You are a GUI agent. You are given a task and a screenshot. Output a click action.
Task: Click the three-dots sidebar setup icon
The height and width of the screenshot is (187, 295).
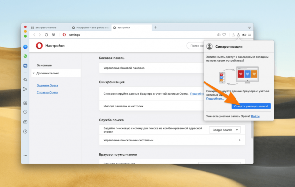click(x=25, y=155)
